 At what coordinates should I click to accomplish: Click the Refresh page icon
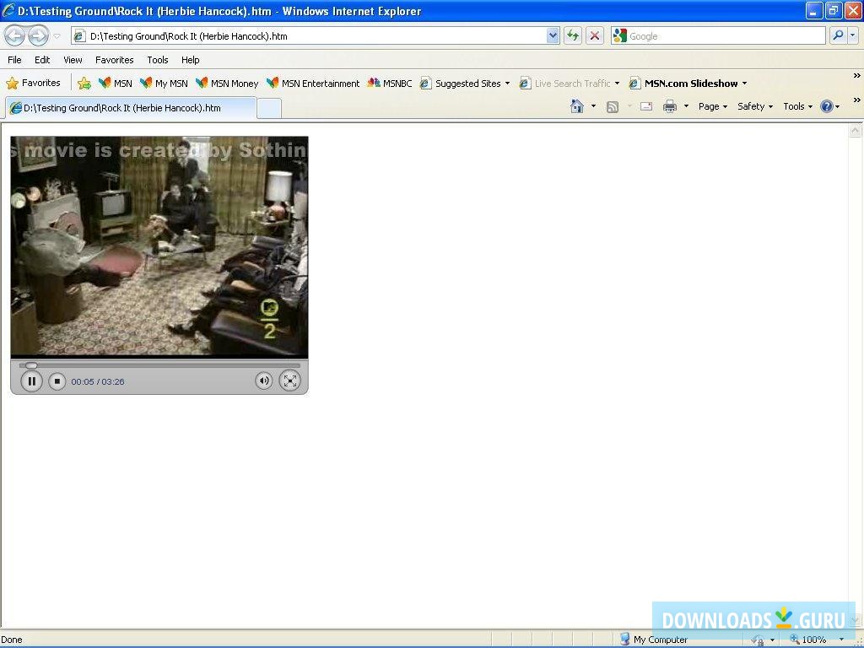tap(574, 35)
